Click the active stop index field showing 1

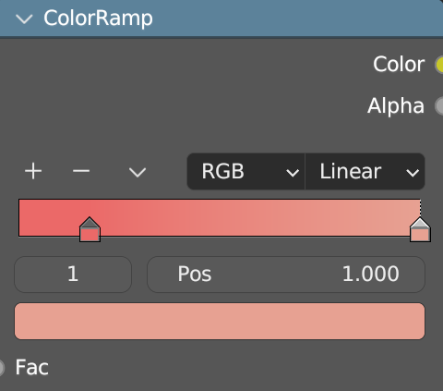tap(73, 275)
